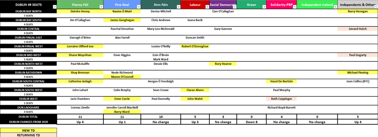The width and height of the screenshot is (378, 137).
Task: Select the DUBLIN RATHDOWN constituency cell
Action: pos(28,72)
